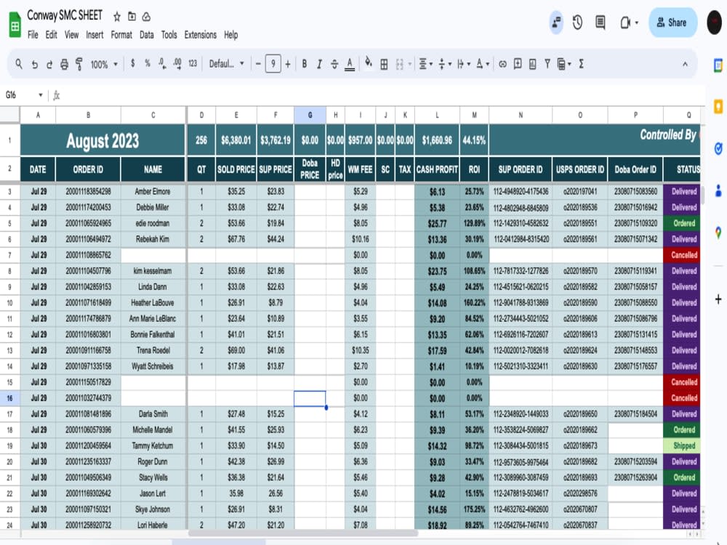The image size is (727, 545).
Task: Open the Tools menu
Action: (169, 35)
